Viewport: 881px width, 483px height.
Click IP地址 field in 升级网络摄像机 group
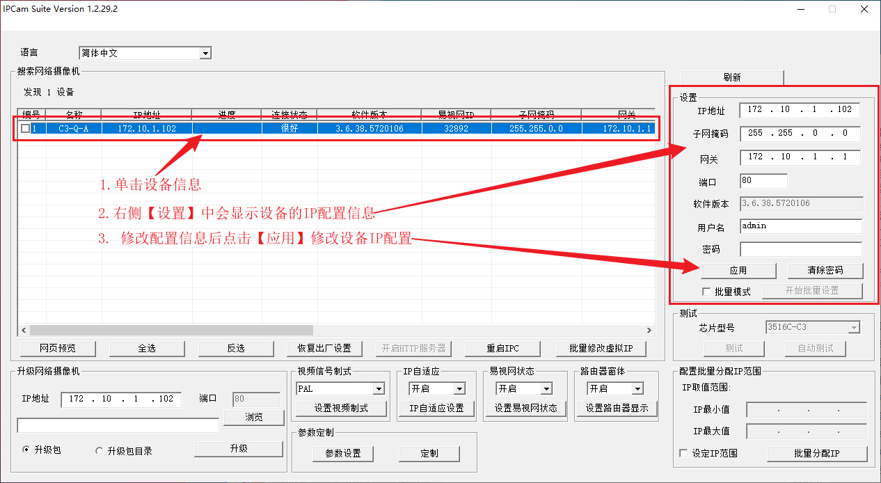coord(121,399)
